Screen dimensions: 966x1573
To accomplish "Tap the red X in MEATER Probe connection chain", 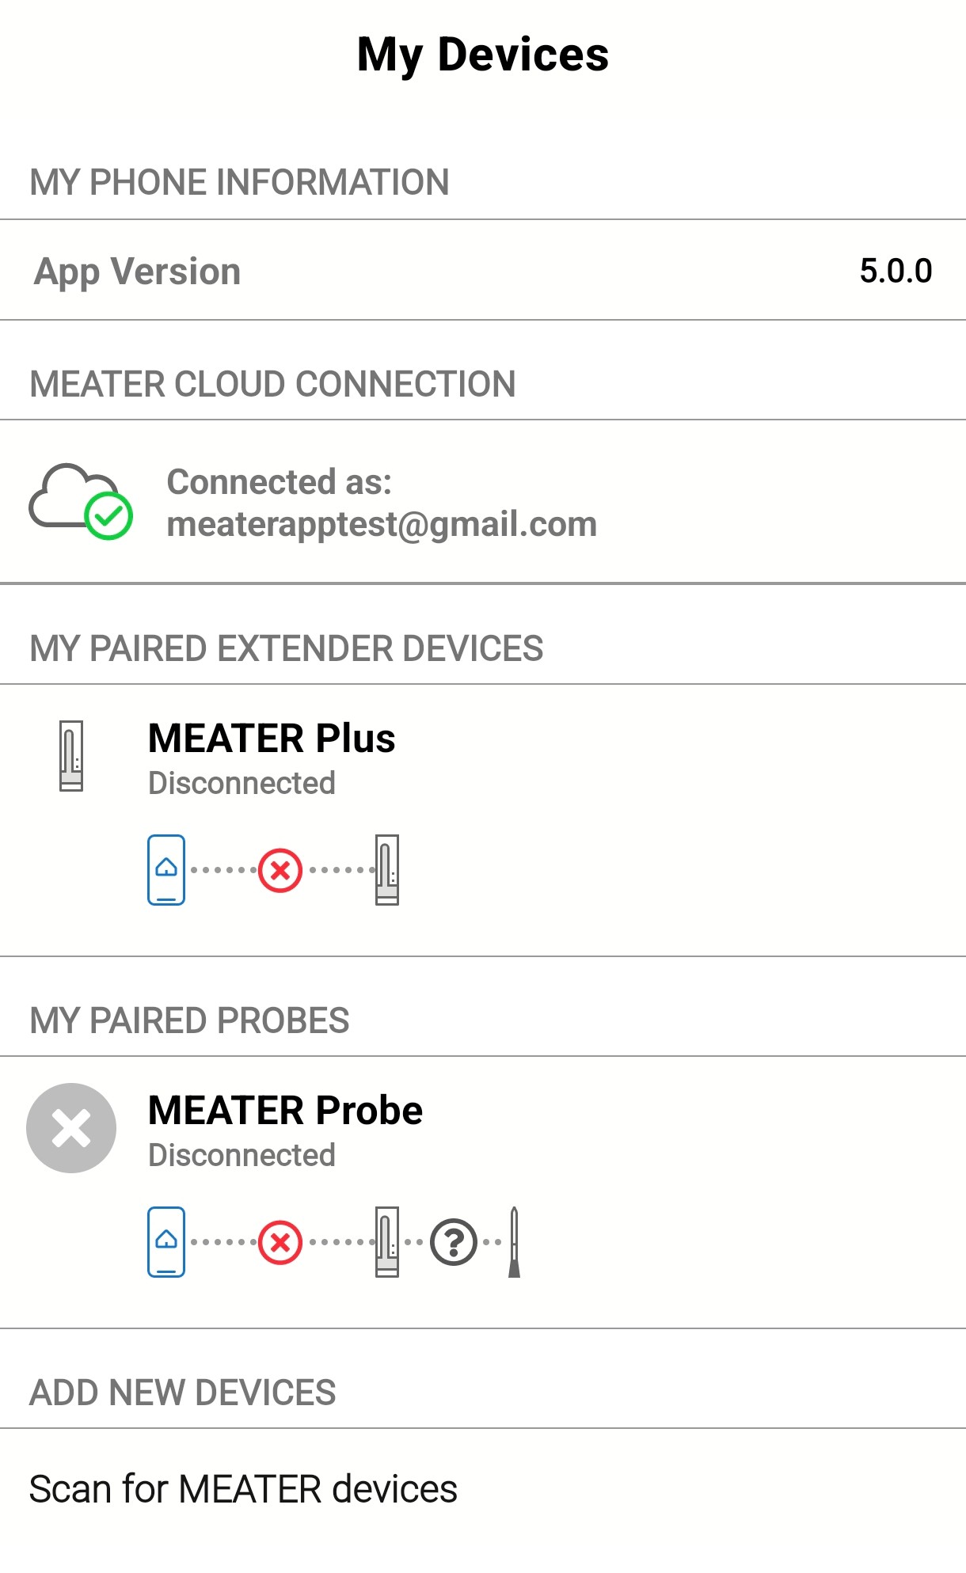I will 280,1242.
